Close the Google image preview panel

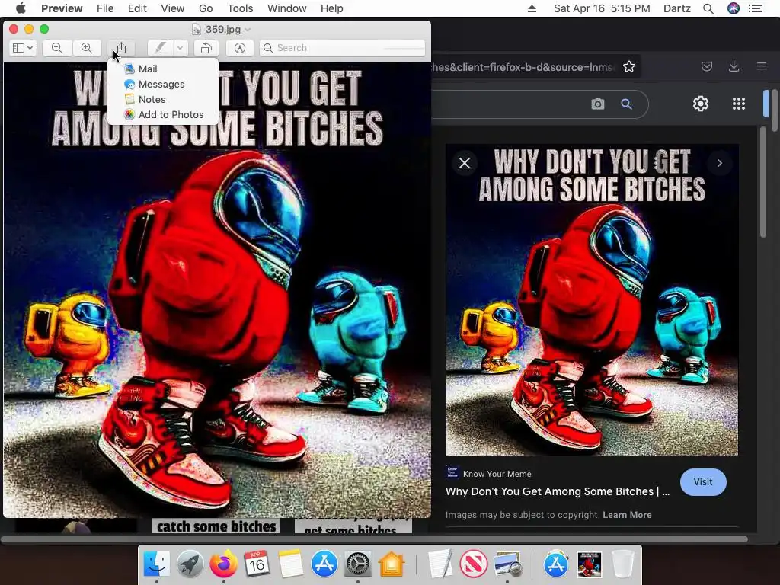pos(465,163)
